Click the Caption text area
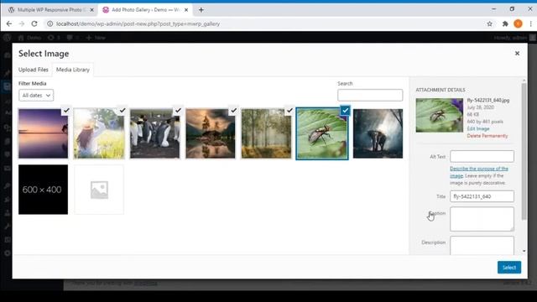 [482, 219]
